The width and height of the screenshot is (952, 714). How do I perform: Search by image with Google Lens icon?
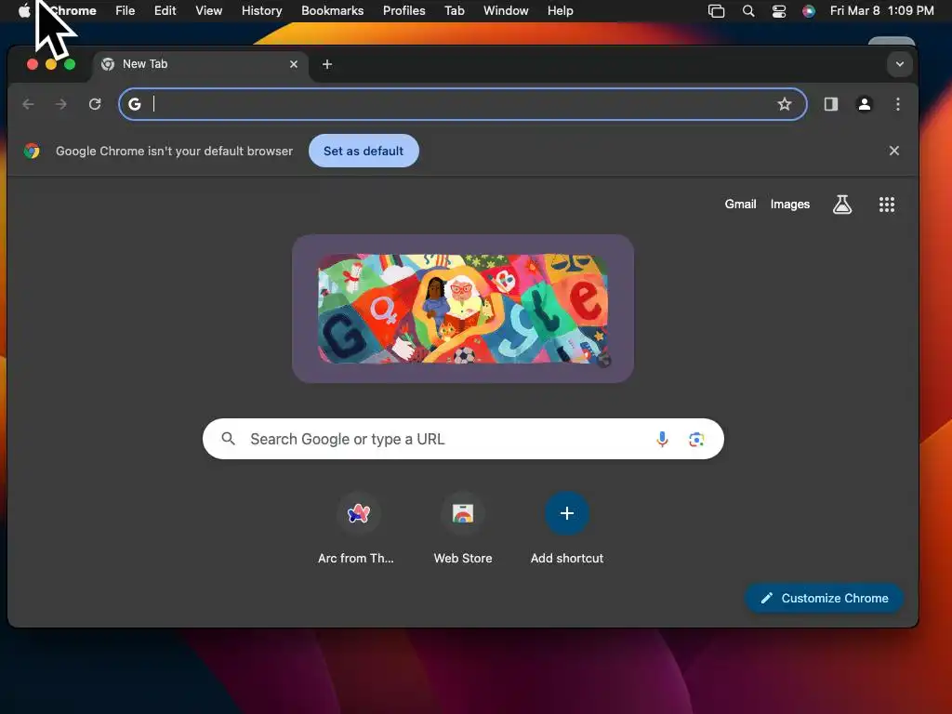click(696, 439)
